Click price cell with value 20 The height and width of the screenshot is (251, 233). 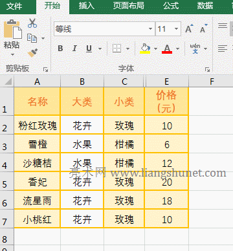pyautogui.click(x=167, y=181)
